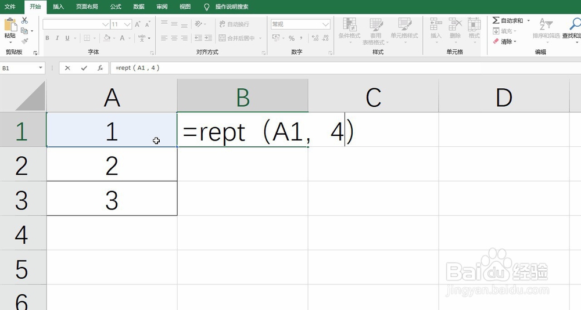581x310 pixels.
Task: Click the Cut scissors icon
Action: [24, 20]
